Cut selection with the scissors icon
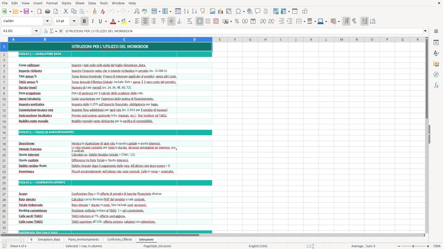This screenshot has height=249, width=443. [x=65, y=11]
